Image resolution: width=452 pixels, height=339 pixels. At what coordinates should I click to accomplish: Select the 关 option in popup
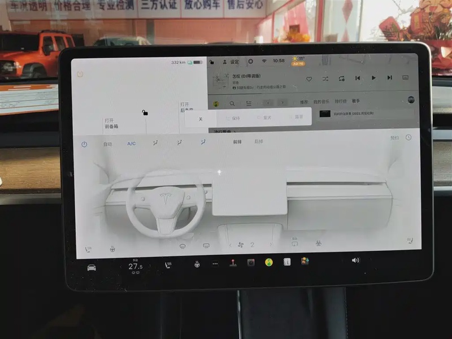click(x=200, y=119)
